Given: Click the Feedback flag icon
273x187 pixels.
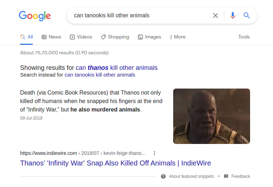Looking at the screenshot, I should pyautogui.click(x=226, y=176).
